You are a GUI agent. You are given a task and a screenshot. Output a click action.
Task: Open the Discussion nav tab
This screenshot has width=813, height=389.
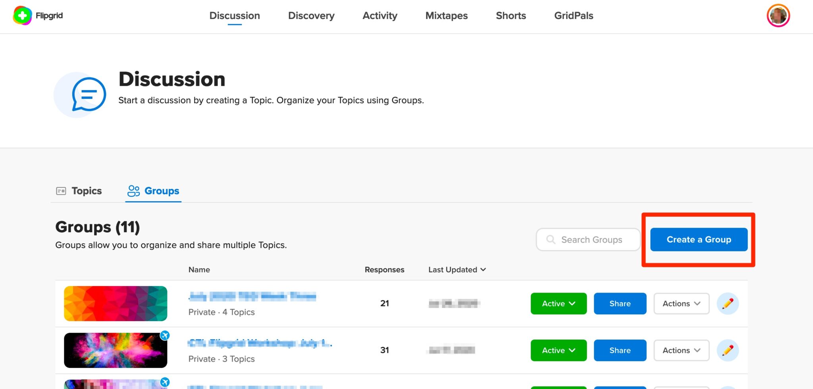pyautogui.click(x=235, y=16)
